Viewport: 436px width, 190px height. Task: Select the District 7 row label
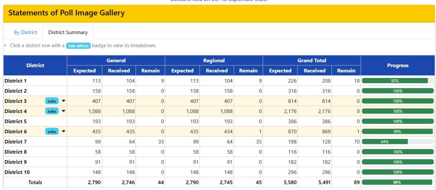pyautogui.click(x=15, y=142)
